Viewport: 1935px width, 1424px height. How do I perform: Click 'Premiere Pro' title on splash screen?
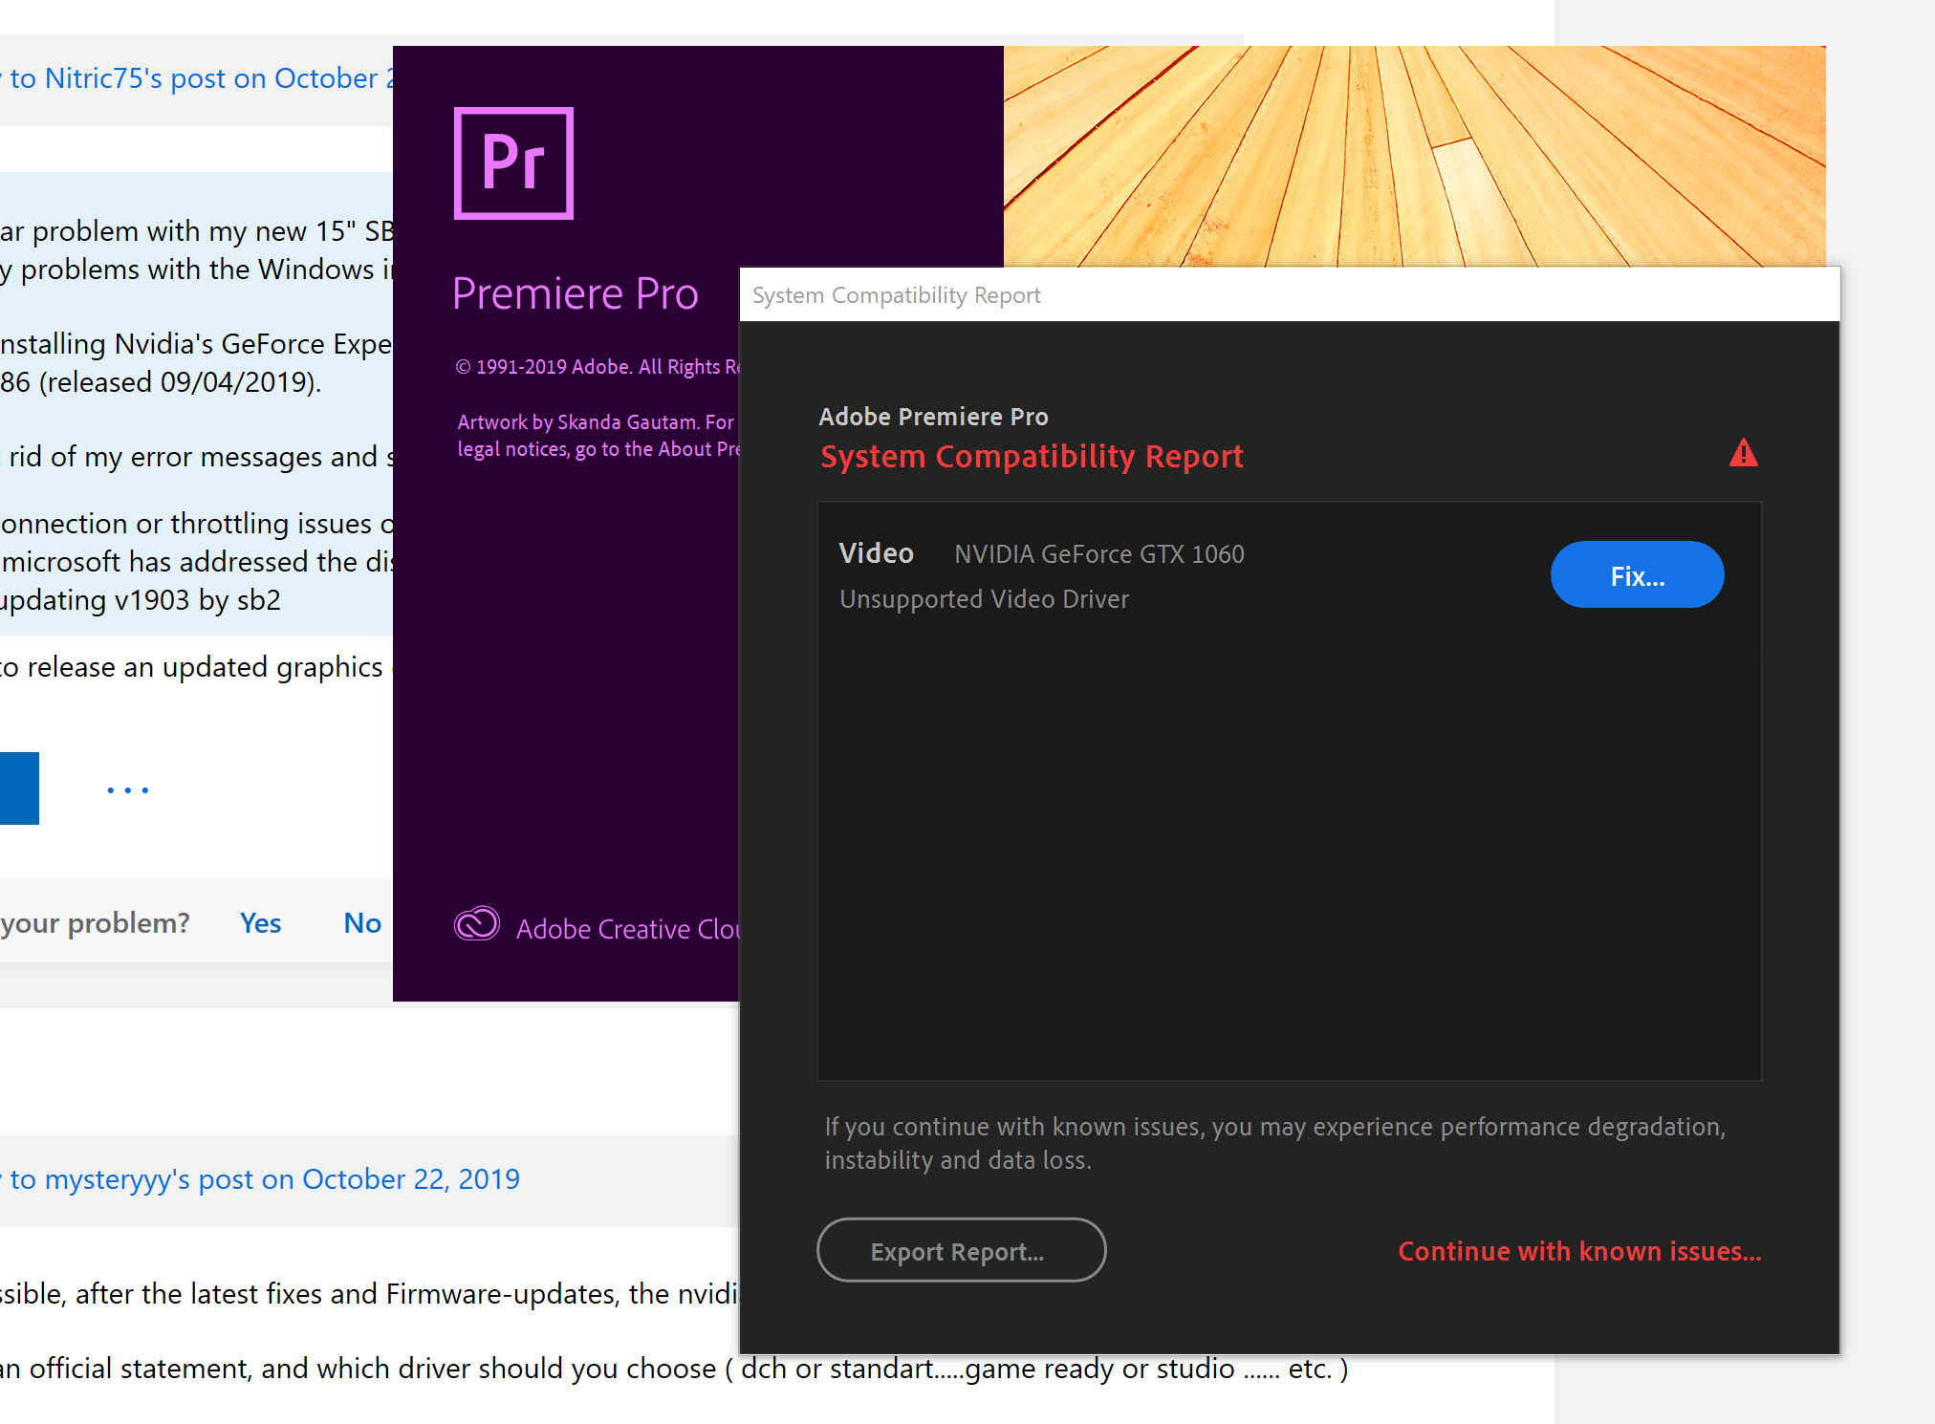coord(575,293)
